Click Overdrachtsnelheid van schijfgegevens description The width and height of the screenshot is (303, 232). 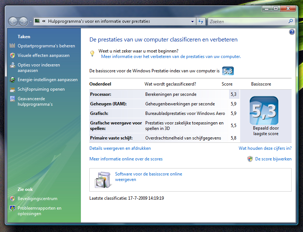pyautogui.click(x=183, y=138)
